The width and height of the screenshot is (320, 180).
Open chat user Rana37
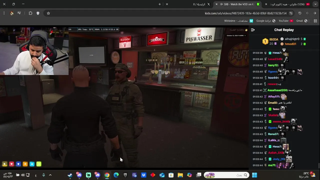point(273,134)
